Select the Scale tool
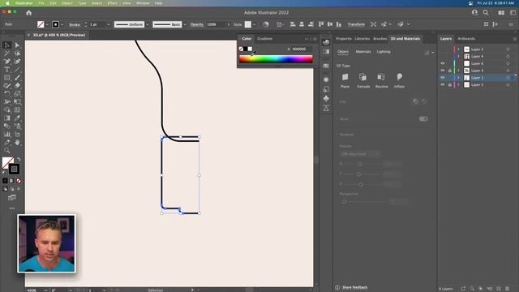 [17, 94]
